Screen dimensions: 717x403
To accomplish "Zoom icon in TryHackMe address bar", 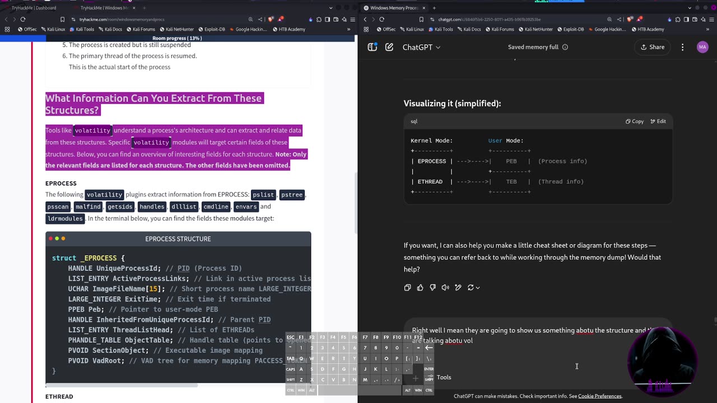I will 250,19.
